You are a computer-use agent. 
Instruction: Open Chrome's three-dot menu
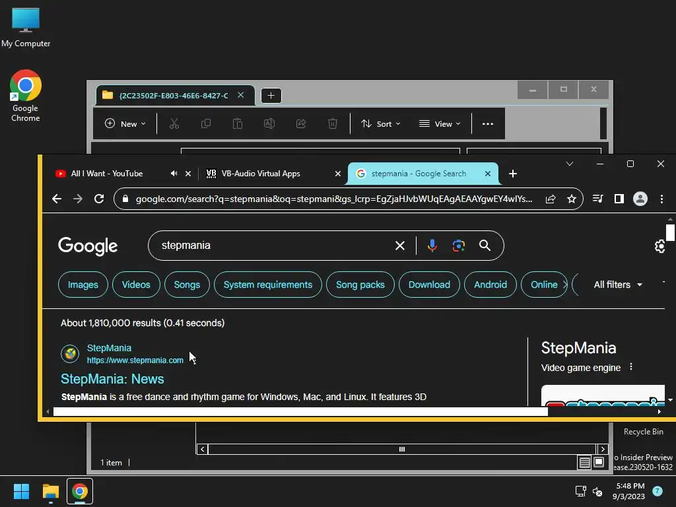tap(661, 199)
